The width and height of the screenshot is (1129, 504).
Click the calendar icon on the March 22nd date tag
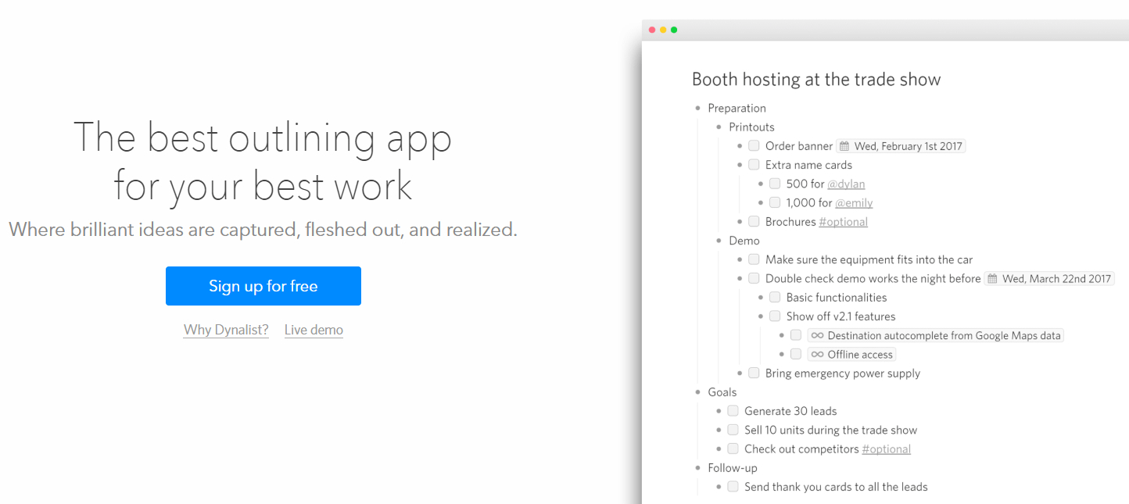click(995, 278)
